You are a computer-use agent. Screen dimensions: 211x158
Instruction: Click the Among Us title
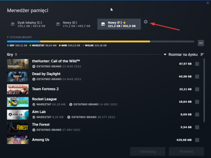point(41,140)
